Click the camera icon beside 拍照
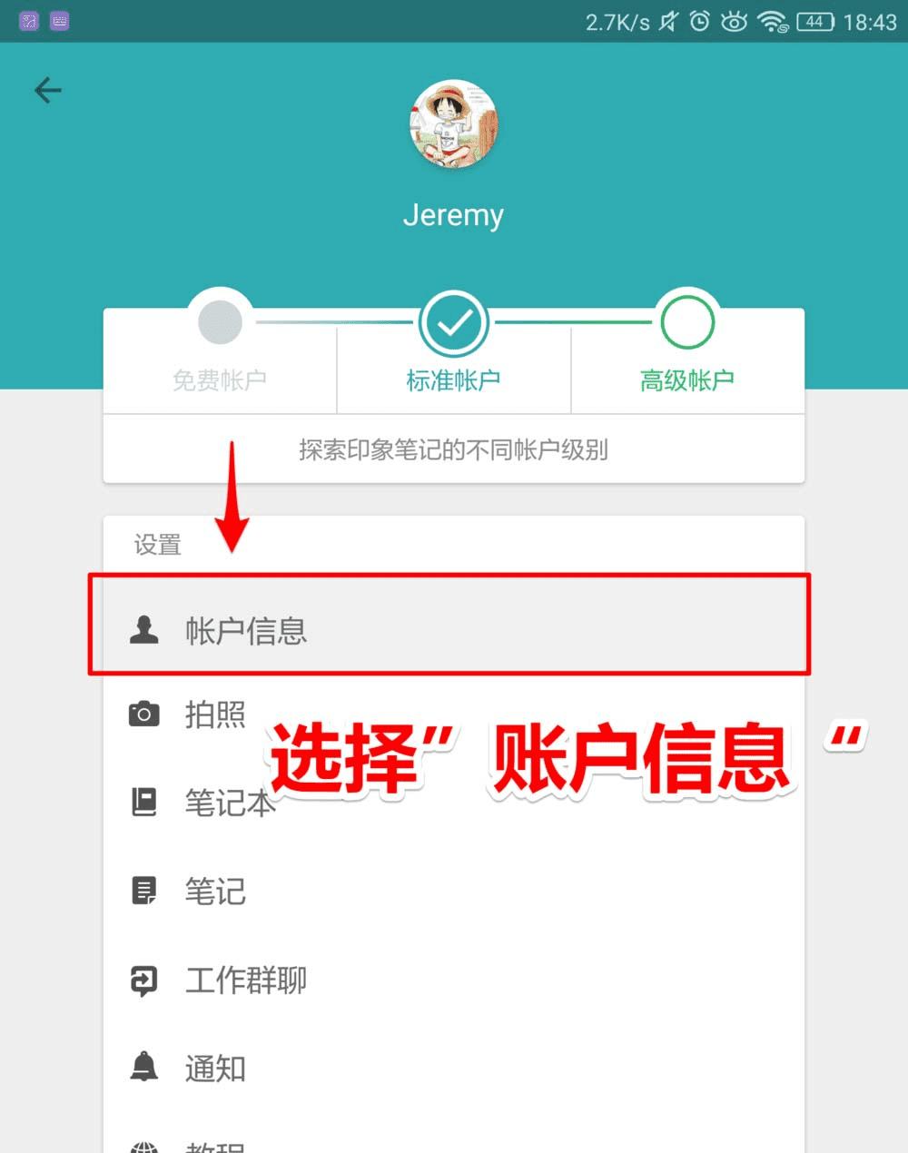 tap(144, 714)
